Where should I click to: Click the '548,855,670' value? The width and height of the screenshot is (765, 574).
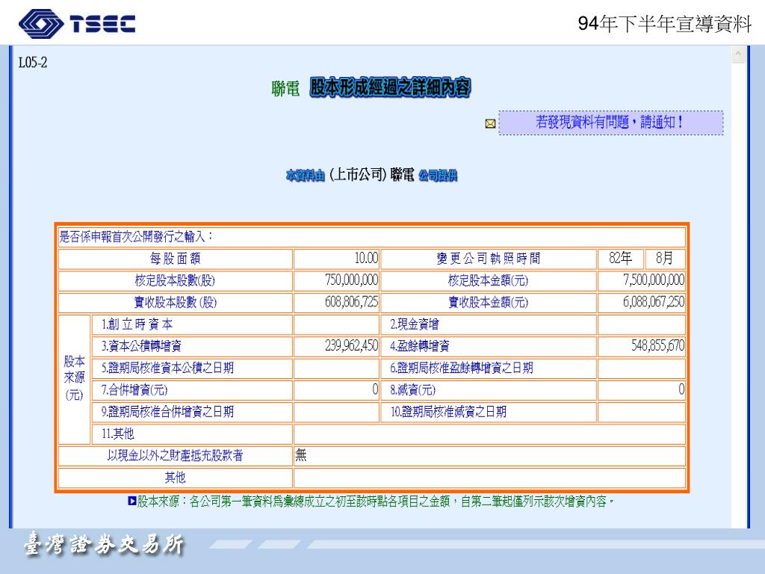click(x=657, y=346)
